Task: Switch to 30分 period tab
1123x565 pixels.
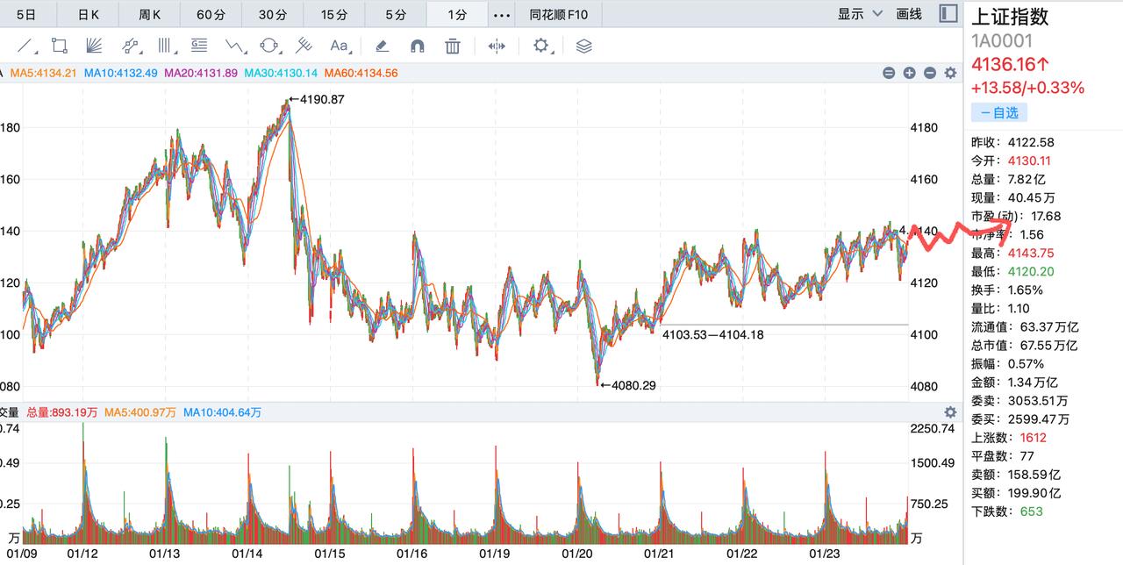Action: (273, 14)
